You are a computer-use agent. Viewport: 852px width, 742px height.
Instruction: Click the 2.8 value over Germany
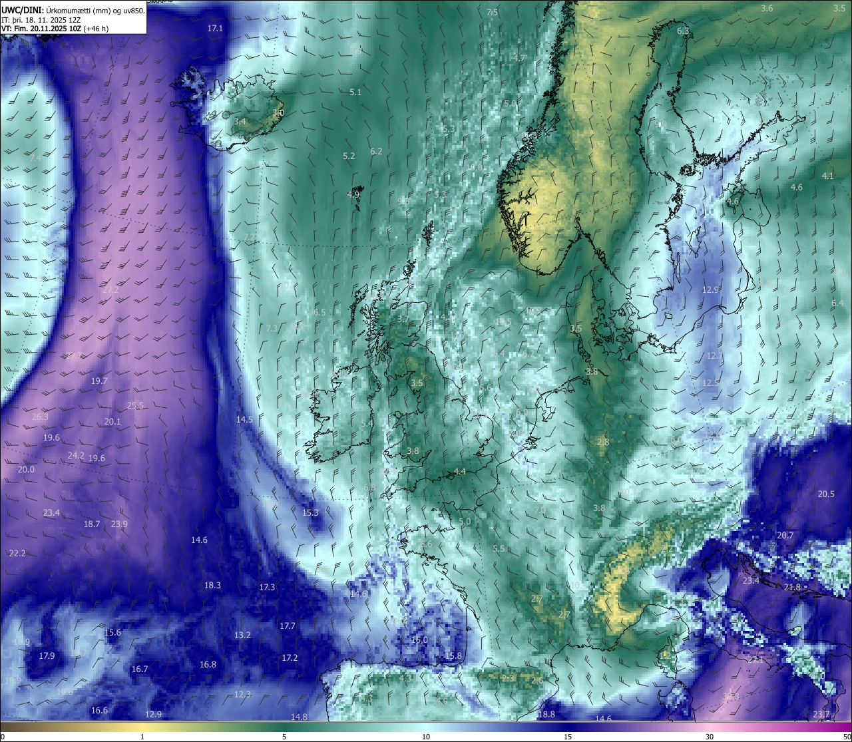click(x=603, y=443)
